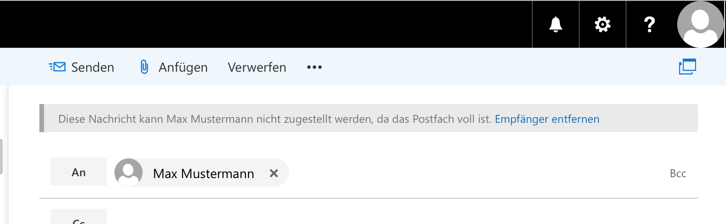
Task: Click the envelope send icon
Action: tap(58, 67)
